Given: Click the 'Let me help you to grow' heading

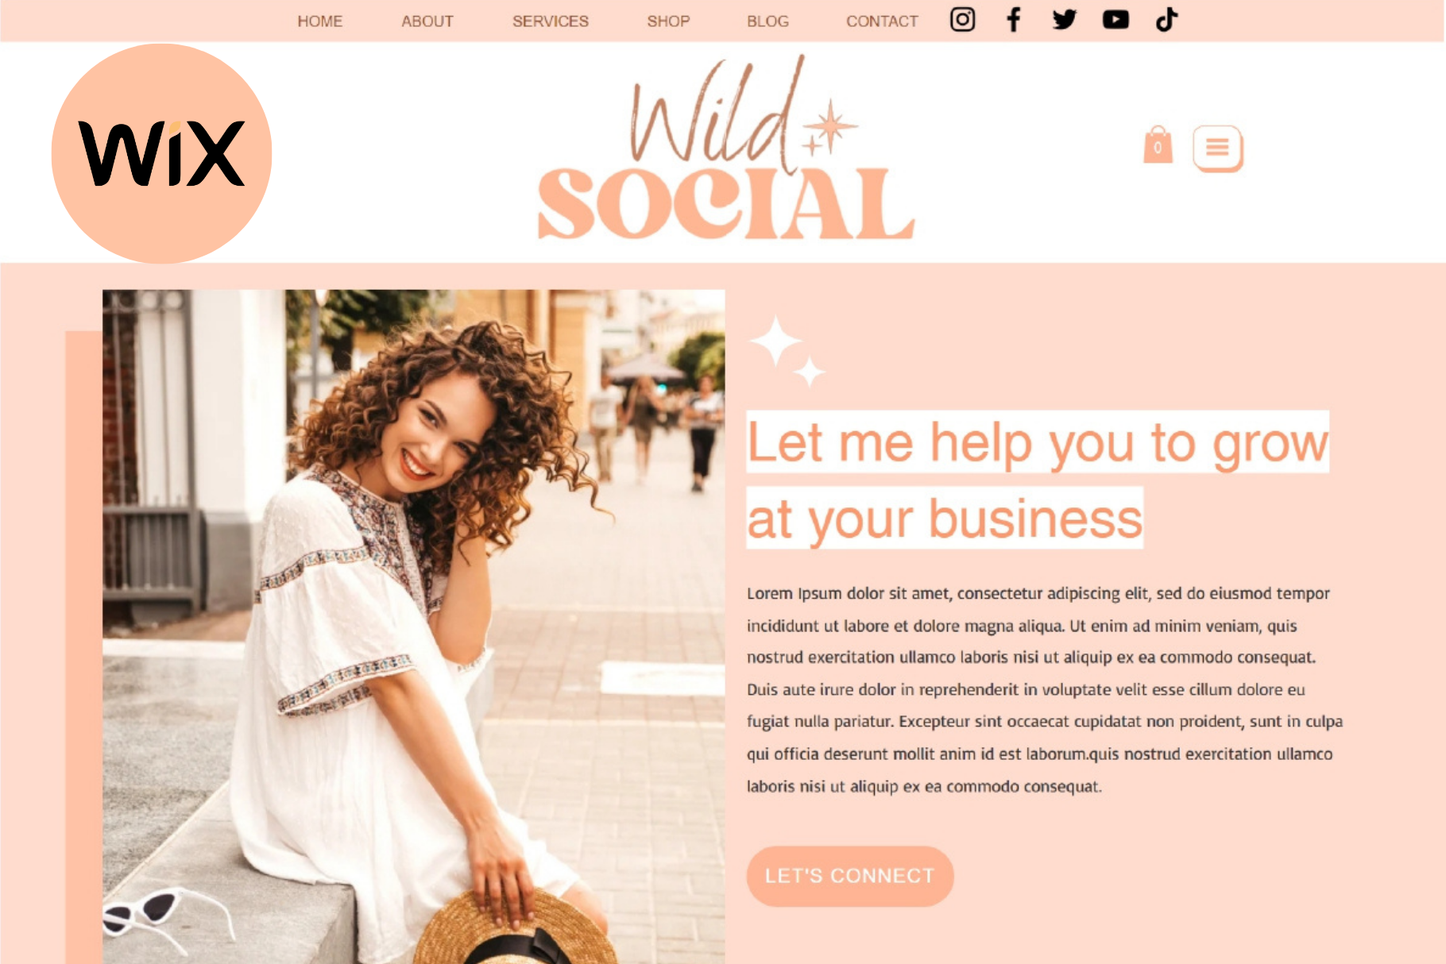Looking at the screenshot, I should (1038, 442).
